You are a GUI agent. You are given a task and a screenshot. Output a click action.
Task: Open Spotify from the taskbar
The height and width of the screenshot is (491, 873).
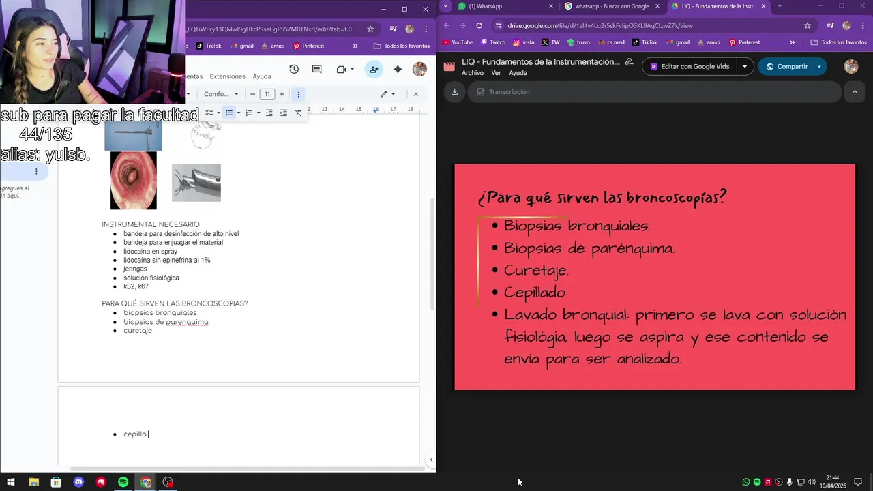(123, 482)
